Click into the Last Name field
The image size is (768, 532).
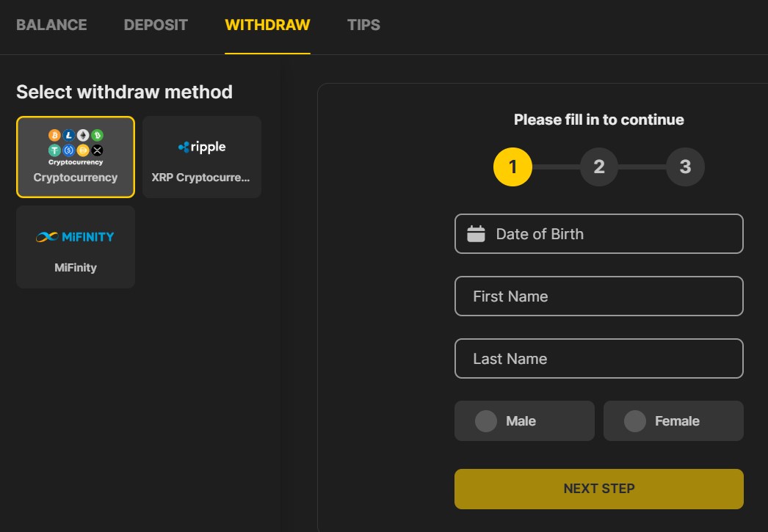pos(599,359)
